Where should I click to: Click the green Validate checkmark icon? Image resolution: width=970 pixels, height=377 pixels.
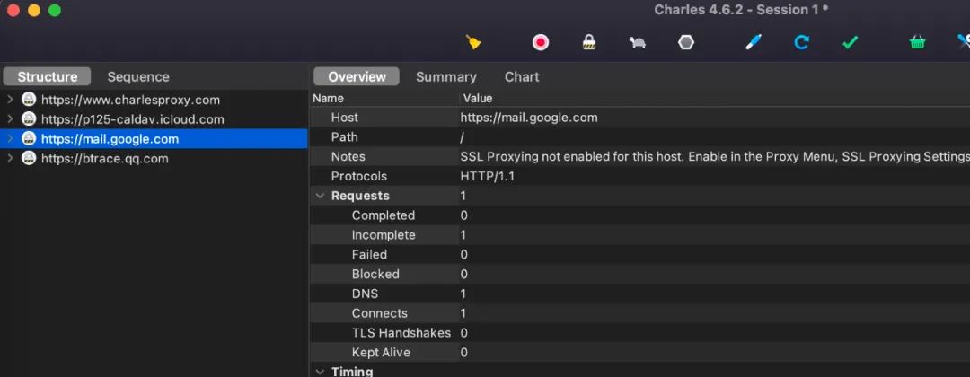(x=850, y=43)
